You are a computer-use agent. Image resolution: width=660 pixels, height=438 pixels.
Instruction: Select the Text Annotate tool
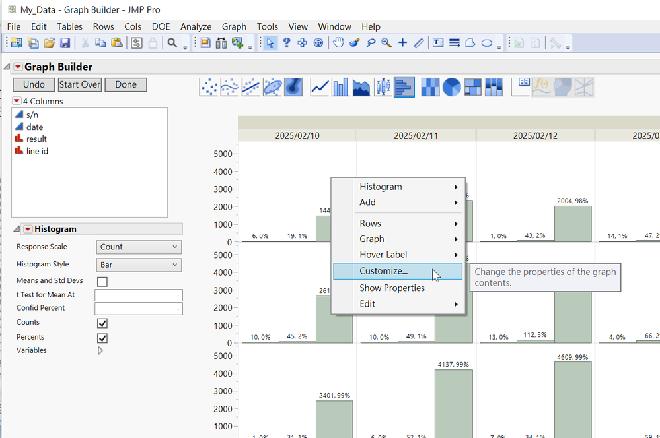[x=438, y=43]
